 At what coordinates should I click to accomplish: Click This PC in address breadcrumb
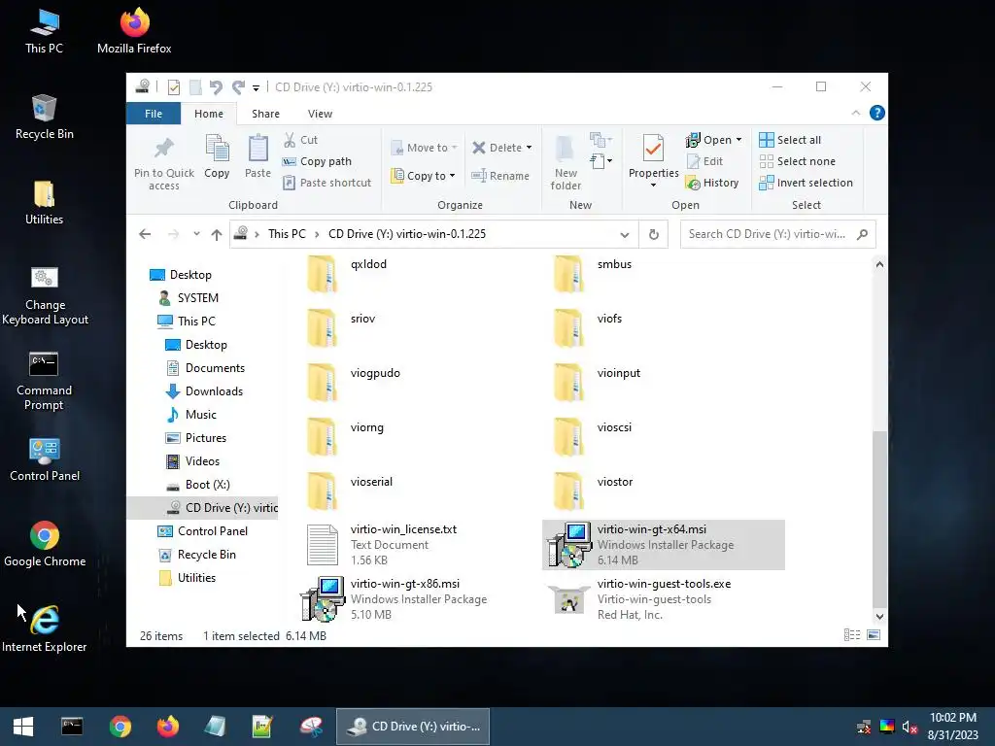coord(287,234)
